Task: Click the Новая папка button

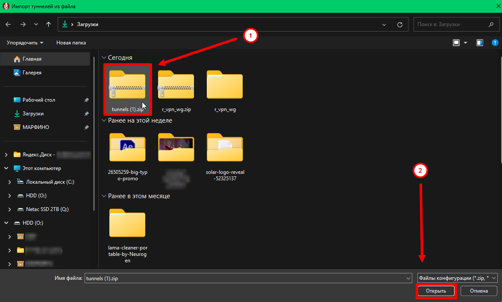Action: pyautogui.click(x=71, y=43)
